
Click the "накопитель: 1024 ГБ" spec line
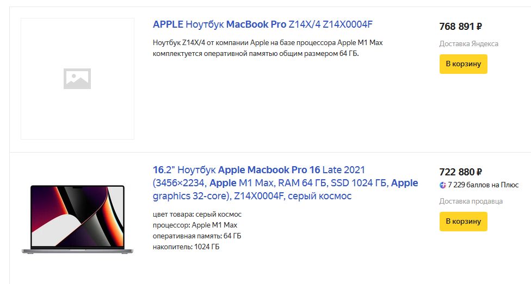[186, 247]
